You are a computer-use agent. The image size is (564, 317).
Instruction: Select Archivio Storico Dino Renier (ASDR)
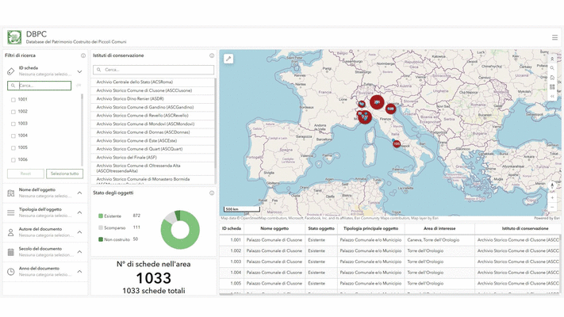click(152, 99)
